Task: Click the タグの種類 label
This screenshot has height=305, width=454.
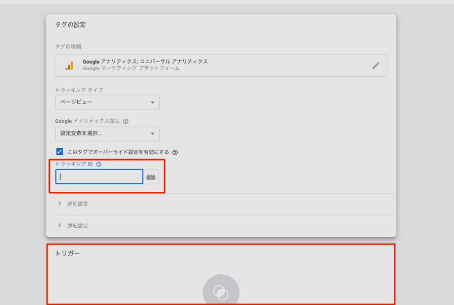Action: pyautogui.click(x=68, y=46)
